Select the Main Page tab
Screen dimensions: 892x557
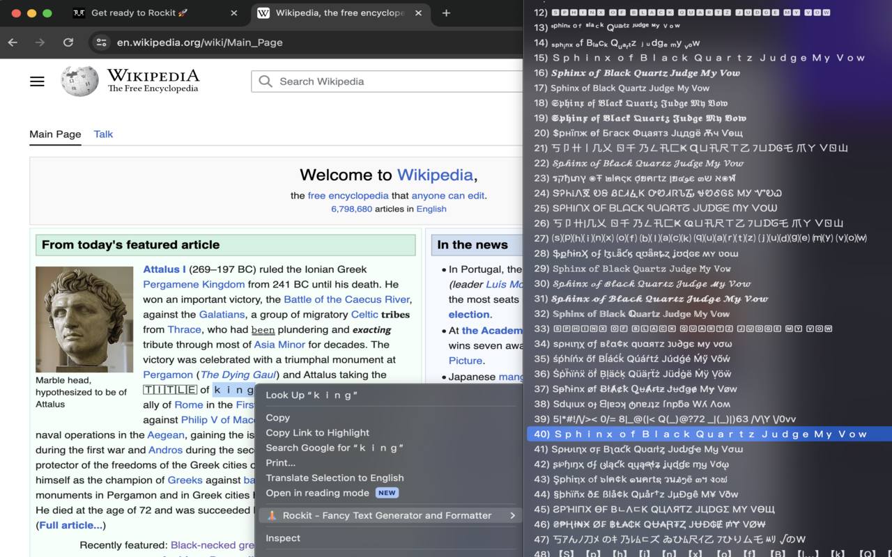(55, 134)
